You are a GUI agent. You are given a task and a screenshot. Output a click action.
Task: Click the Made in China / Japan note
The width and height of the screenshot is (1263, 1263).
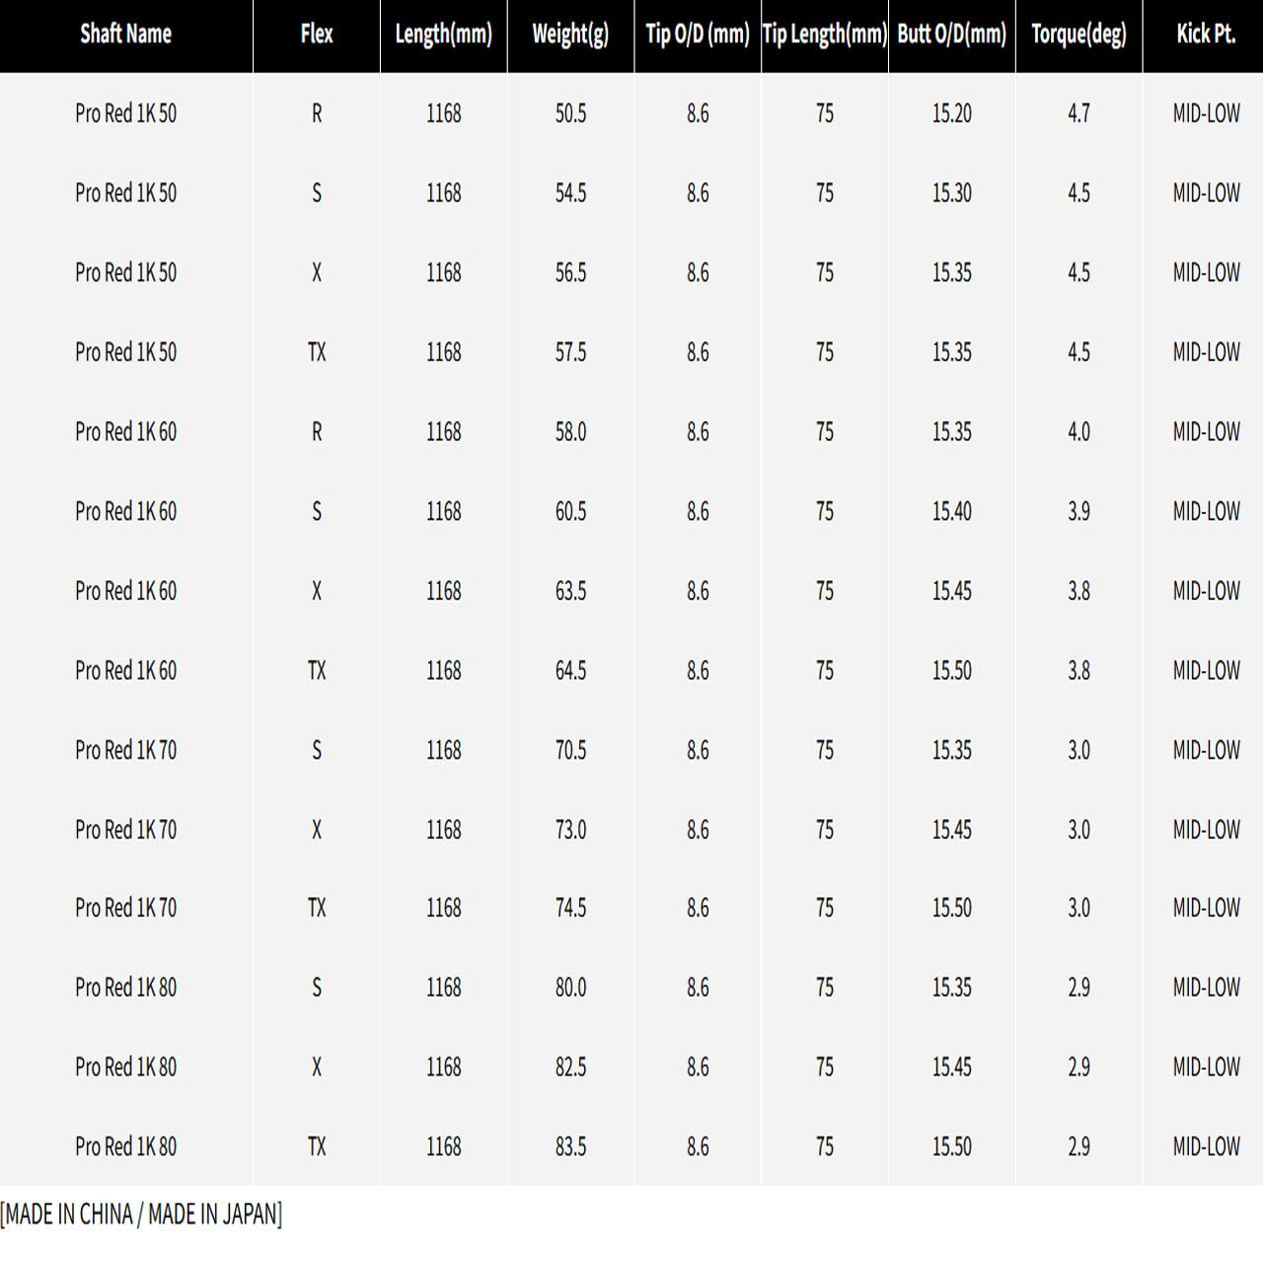point(141,1215)
